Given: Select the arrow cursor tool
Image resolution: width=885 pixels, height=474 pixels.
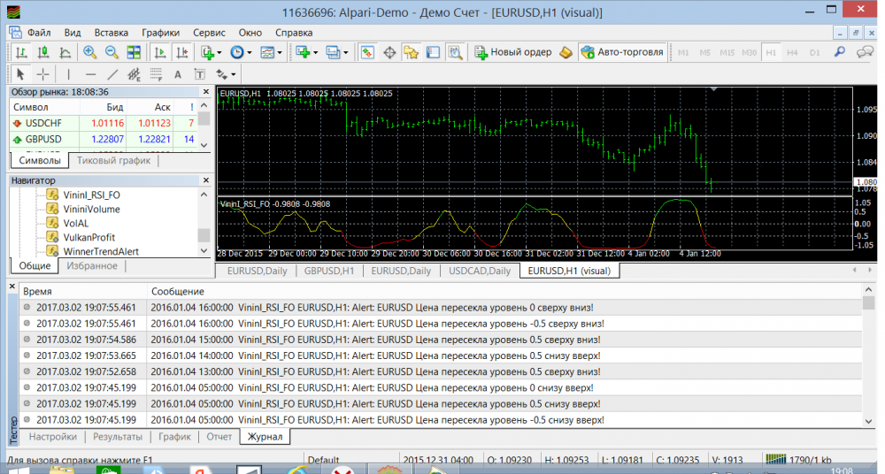Looking at the screenshot, I should click(20, 74).
